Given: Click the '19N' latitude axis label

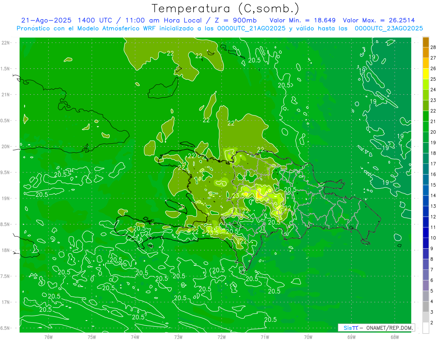Looking at the screenshot, I should (6, 198).
